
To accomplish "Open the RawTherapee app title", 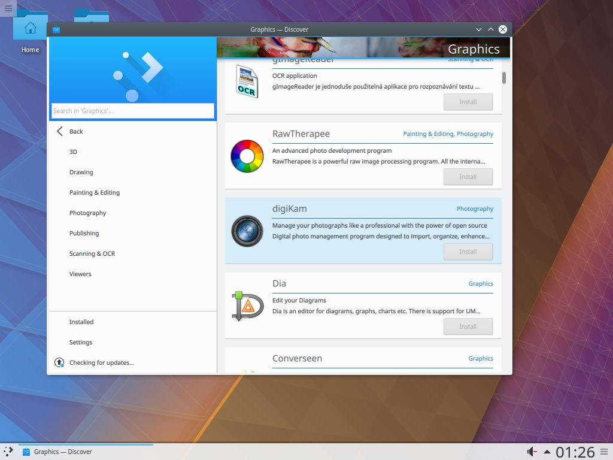I will coord(301,134).
